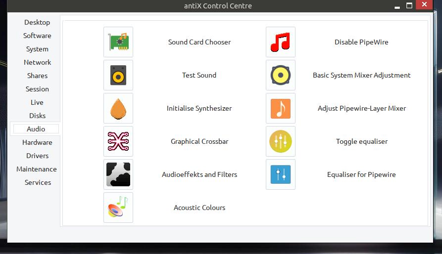Open Adjust Pipewire-Layer Mixer orange icon
The width and height of the screenshot is (442, 254).
[281, 108]
